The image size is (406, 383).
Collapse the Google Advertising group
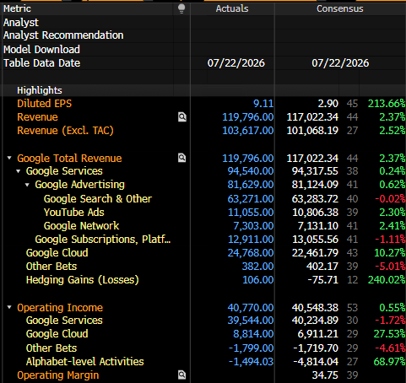pyautogui.click(x=27, y=185)
